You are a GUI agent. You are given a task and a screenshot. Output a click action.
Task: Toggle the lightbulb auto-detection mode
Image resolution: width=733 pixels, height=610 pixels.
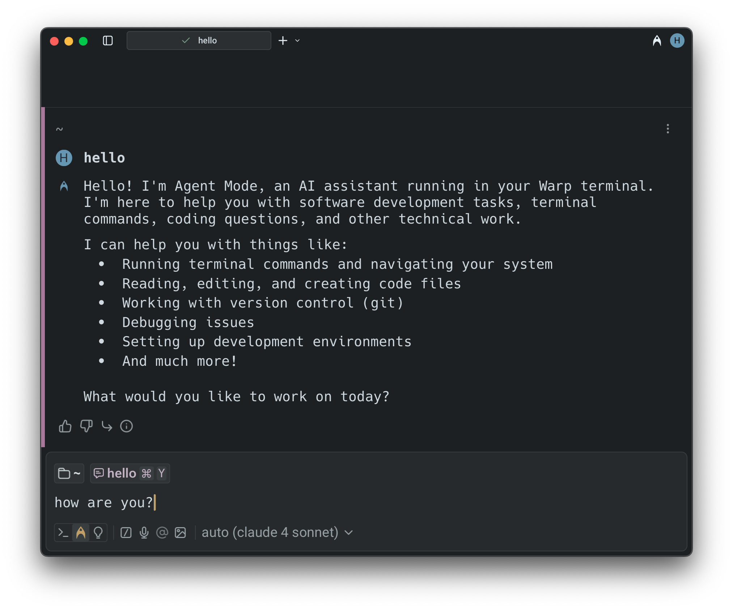coord(98,533)
